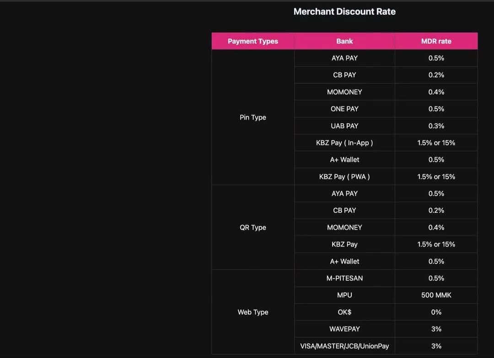Select the Pin Type category cell
The height and width of the screenshot is (358, 494).
pos(253,117)
